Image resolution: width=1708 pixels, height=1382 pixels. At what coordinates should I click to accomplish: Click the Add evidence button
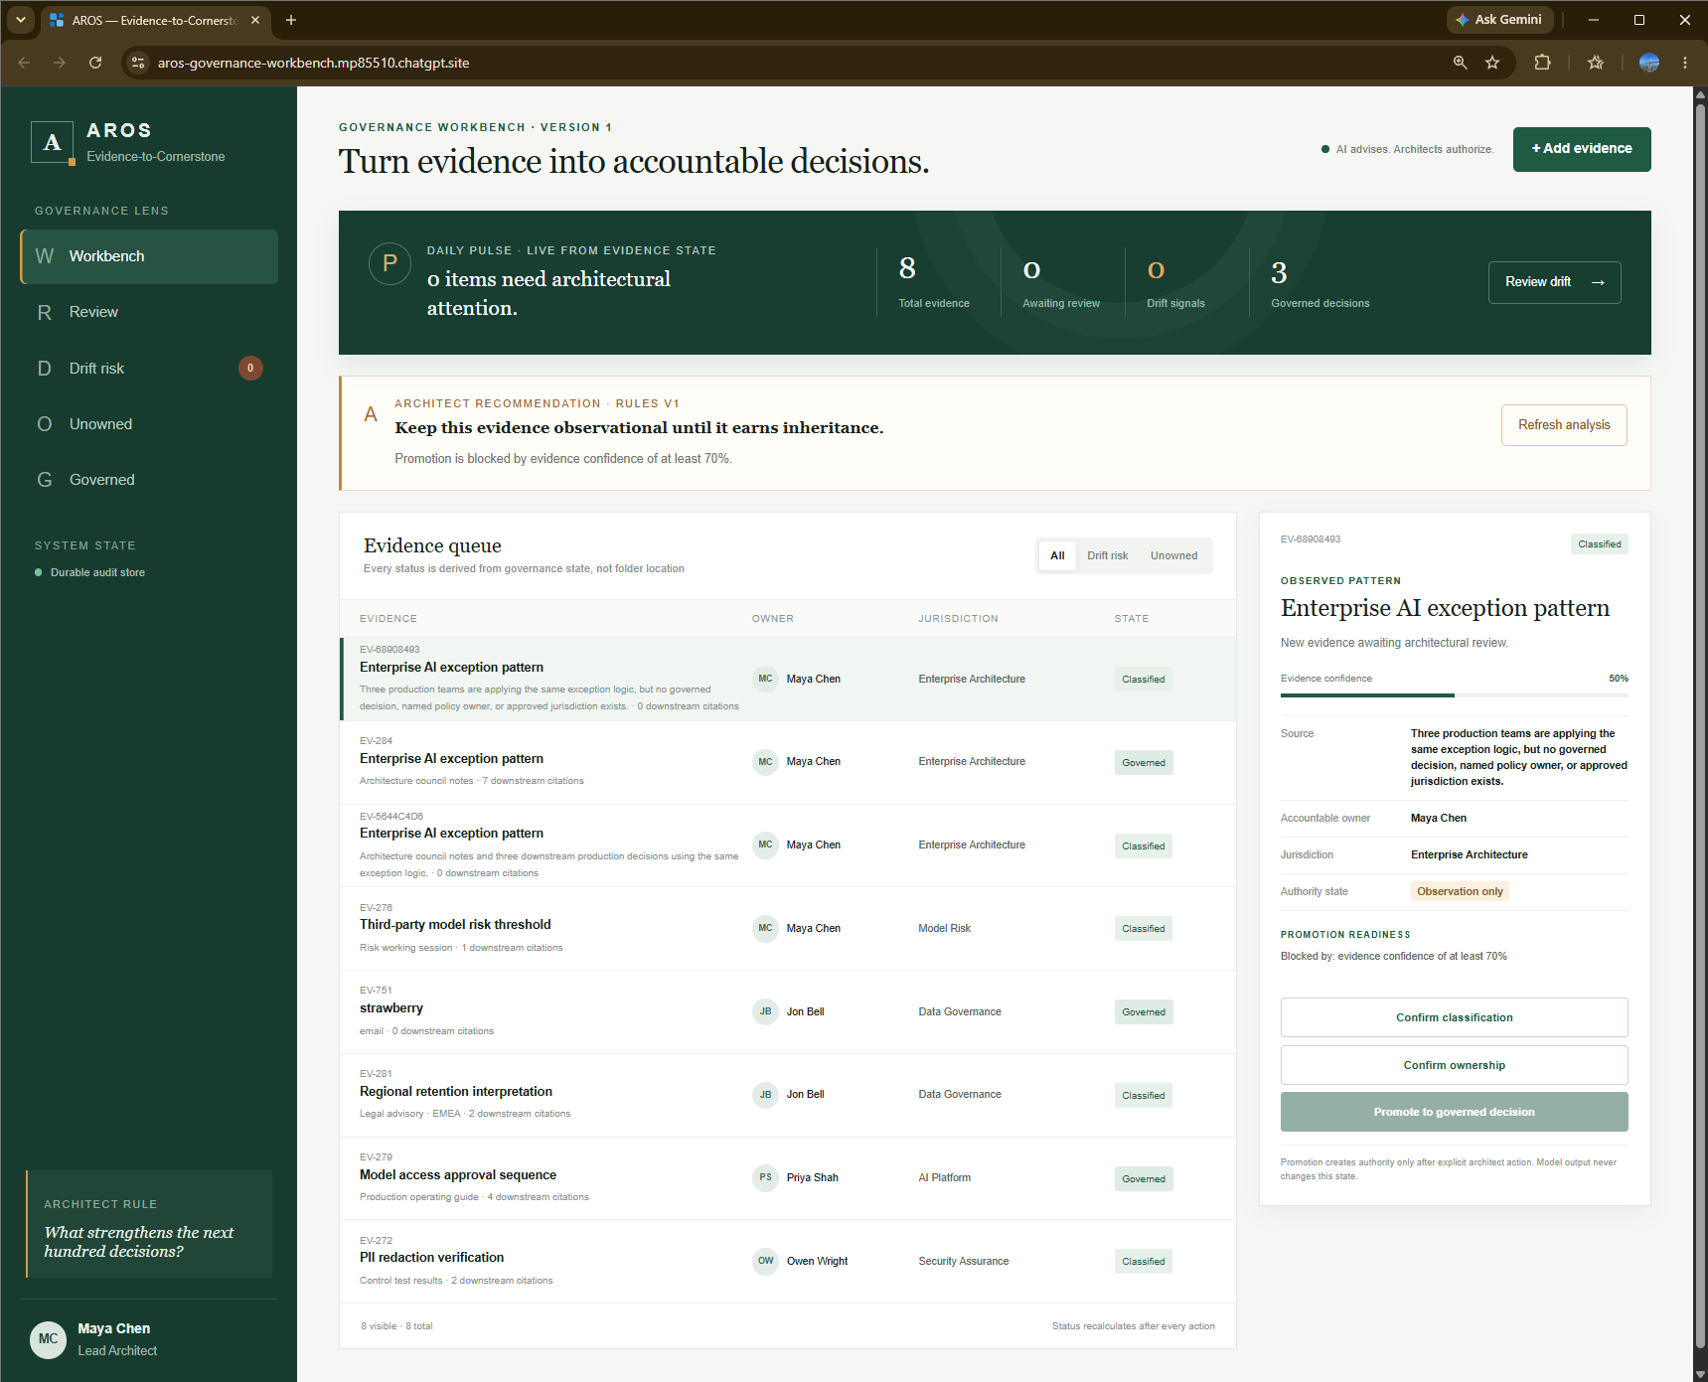[1582, 149]
